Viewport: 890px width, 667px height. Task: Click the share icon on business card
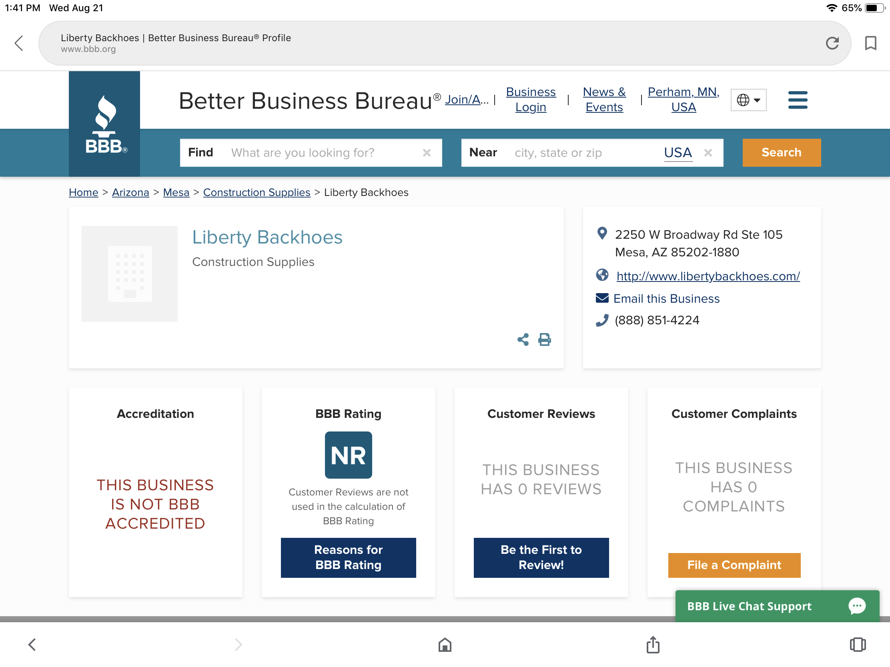pos(523,340)
